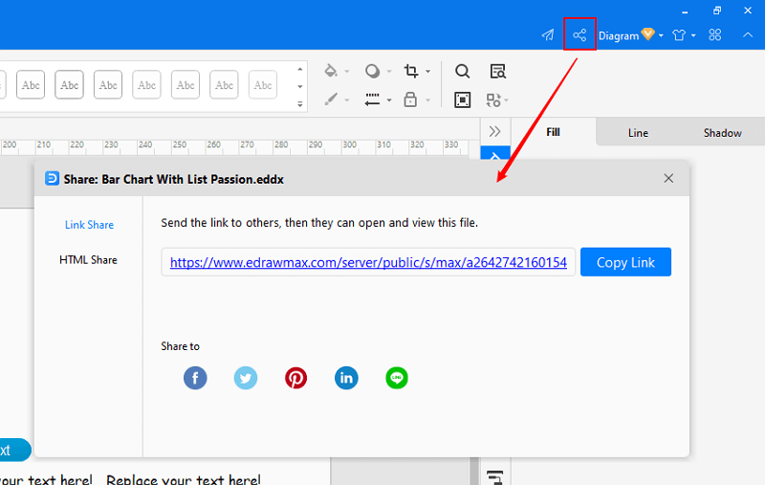Click the Line Style dashed arrow icon
765x485 pixels.
pos(372,99)
